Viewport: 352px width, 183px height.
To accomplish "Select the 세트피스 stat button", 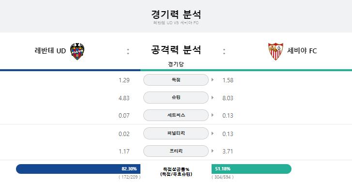I will [176, 115].
